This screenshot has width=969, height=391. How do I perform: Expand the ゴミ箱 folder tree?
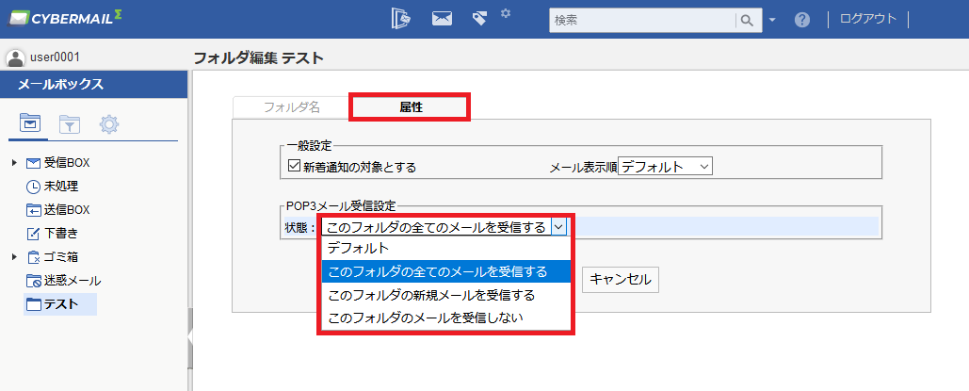pos(14,257)
